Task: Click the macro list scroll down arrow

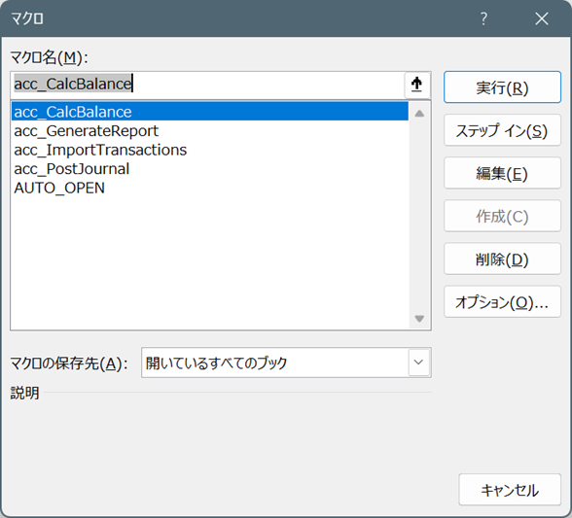Action: point(419,319)
